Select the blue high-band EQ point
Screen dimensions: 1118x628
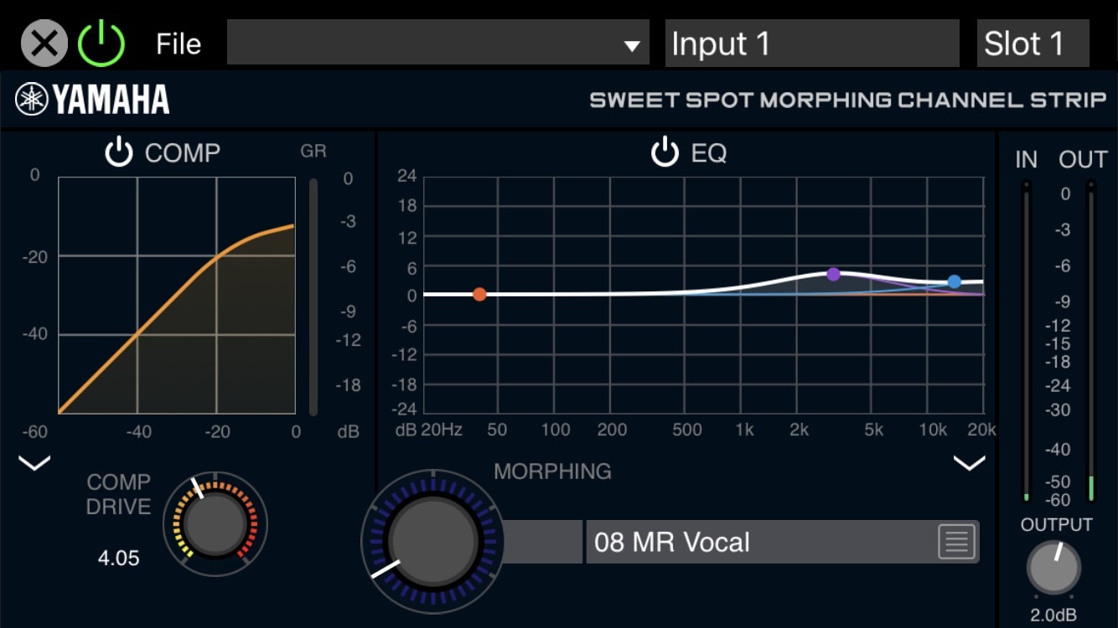pyautogui.click(x=954, y=282)
